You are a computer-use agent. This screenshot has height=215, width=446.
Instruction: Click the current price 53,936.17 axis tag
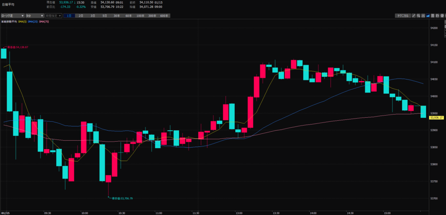click(x=436, y=117)
